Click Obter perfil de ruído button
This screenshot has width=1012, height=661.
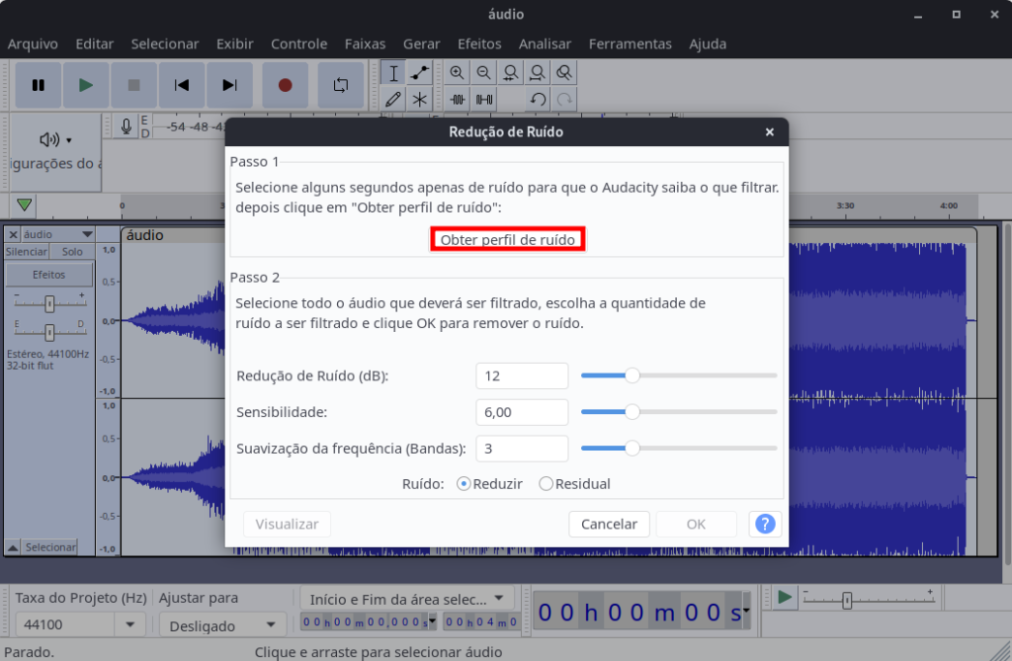[x=507, y=239]
